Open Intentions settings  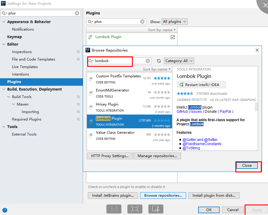pos(20,74)
